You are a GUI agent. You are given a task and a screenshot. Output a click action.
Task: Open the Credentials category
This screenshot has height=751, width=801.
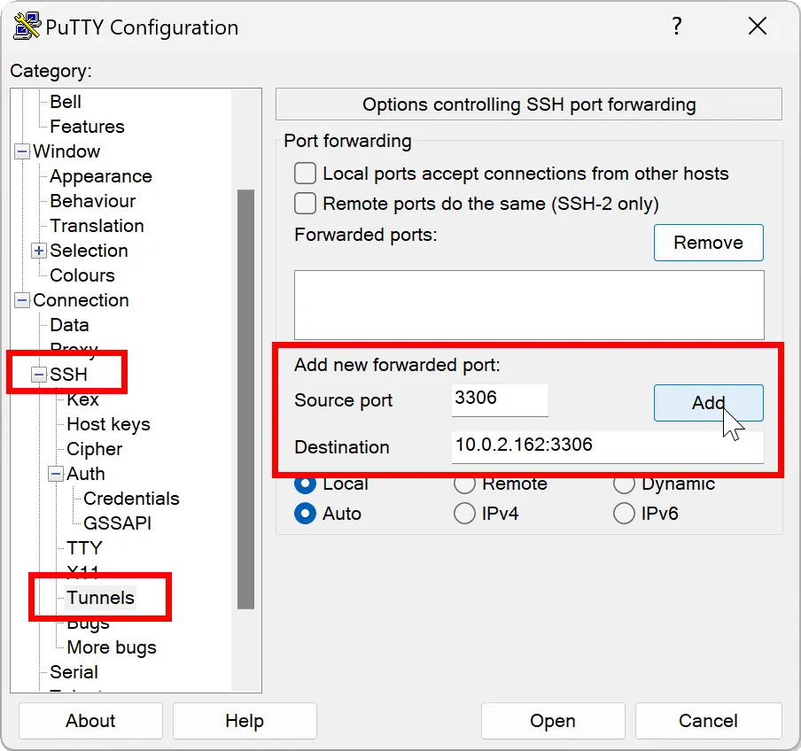click(131, 499)
